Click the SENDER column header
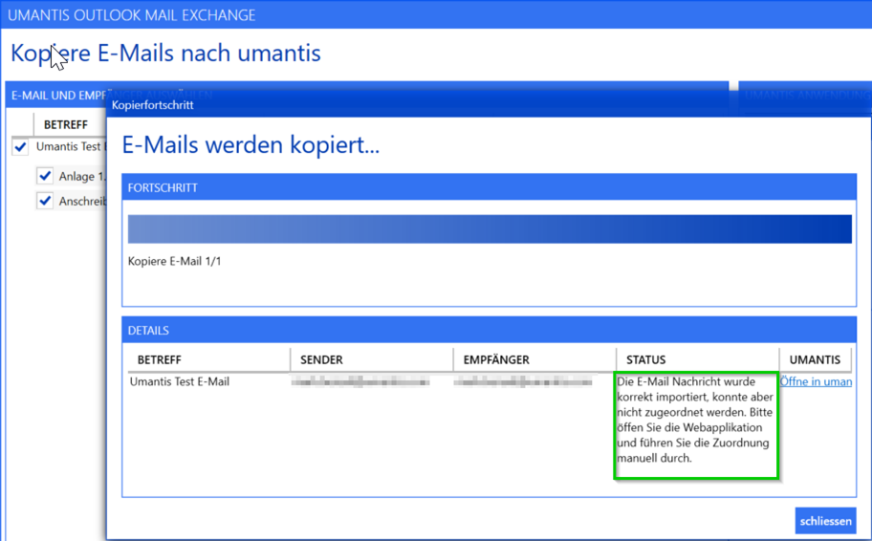 (x=321, y=359)
